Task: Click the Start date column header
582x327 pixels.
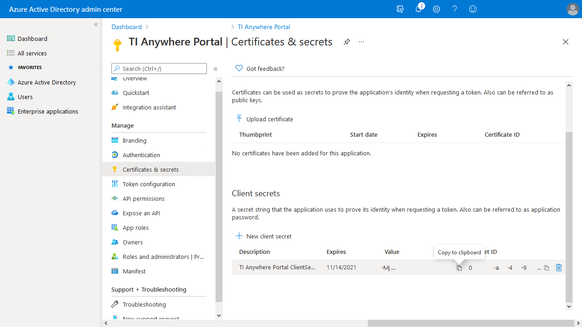Action: pyautogui.click(x=364, y=134)
